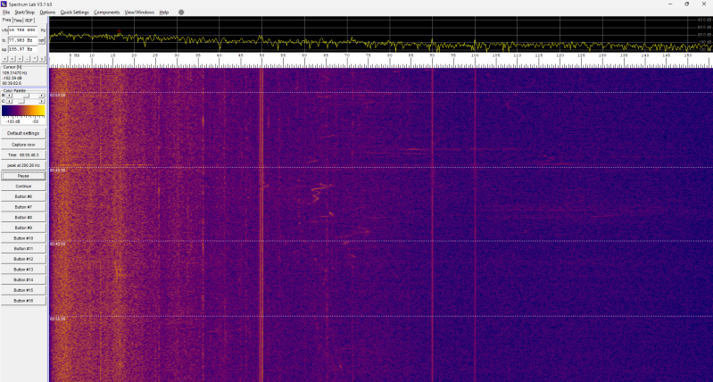Click Button #10
The height and width of the screenshot is (382, 713).
(23, 238)
